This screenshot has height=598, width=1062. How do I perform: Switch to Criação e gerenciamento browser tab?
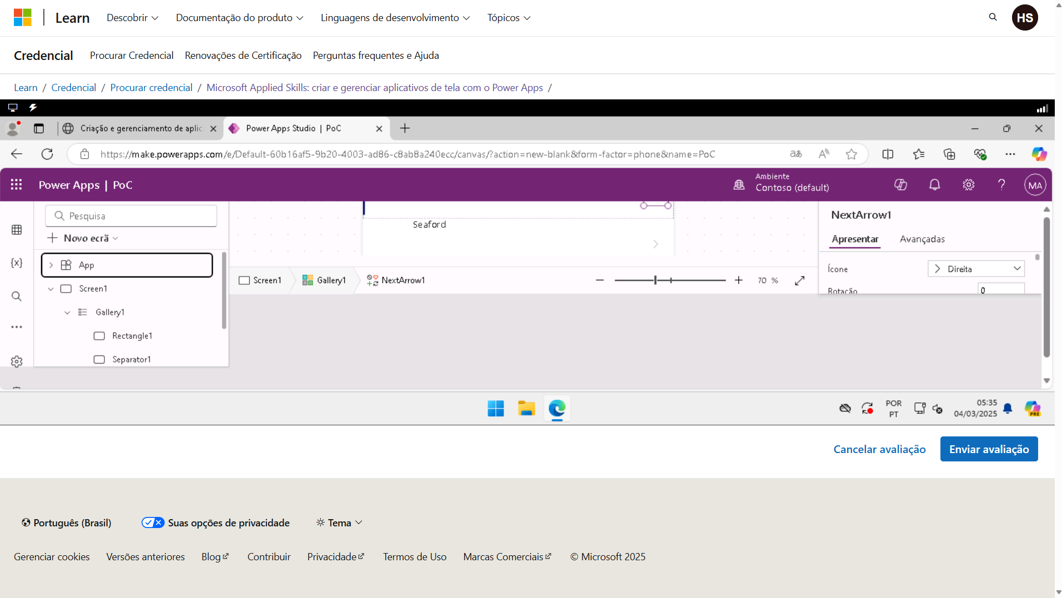[x=140, y=128]
